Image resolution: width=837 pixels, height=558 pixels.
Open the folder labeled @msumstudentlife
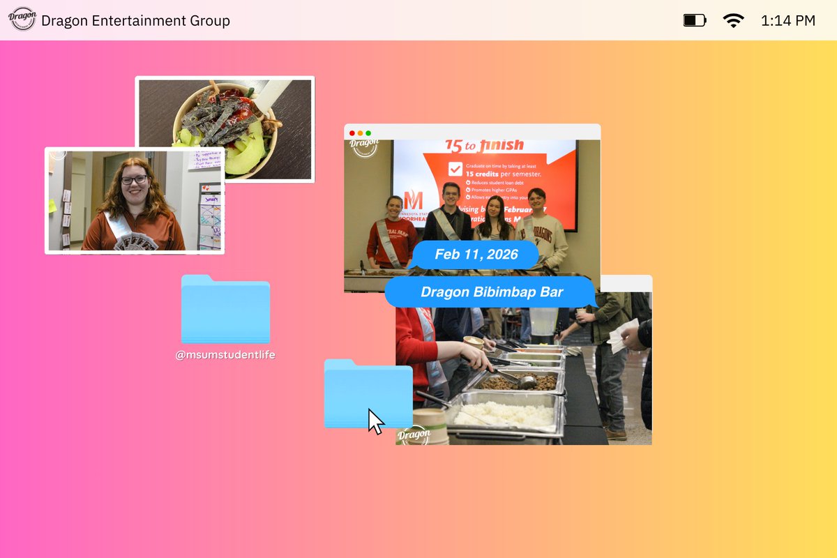coord(225,309)
